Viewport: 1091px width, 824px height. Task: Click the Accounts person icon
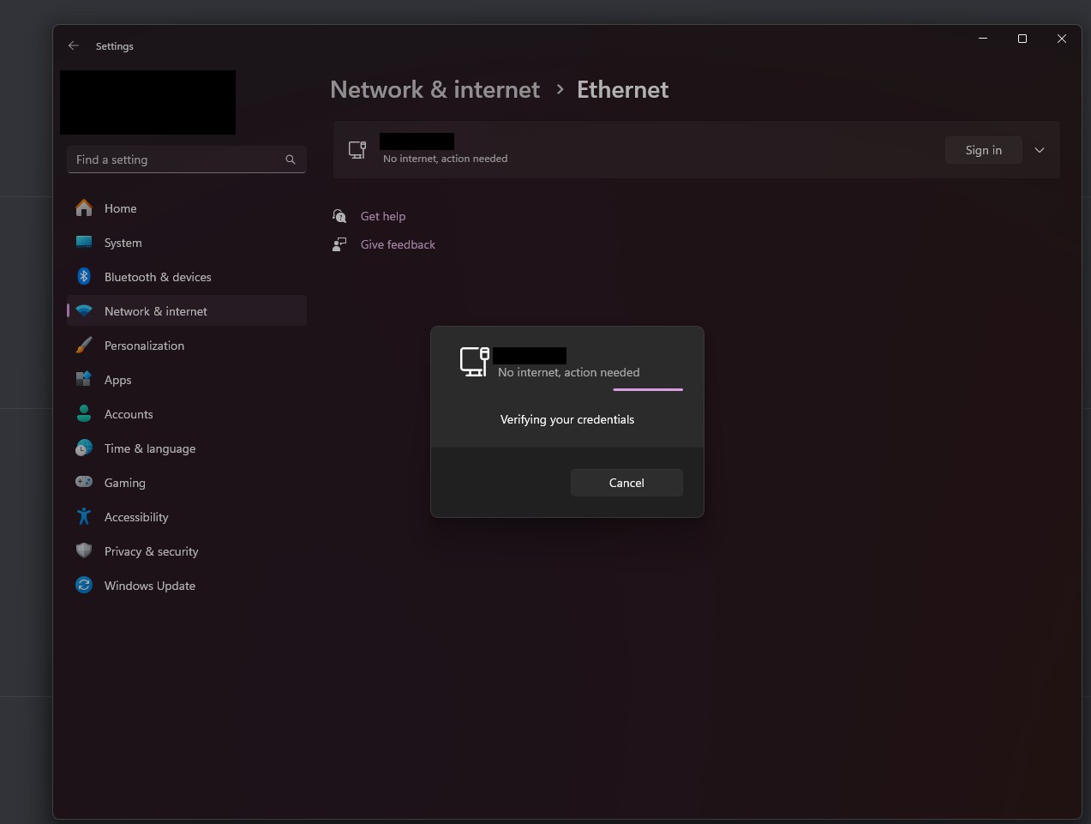point(84,414)
